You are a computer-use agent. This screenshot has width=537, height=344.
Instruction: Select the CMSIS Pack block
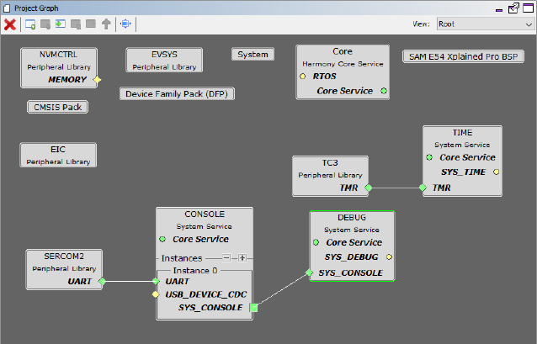[x=58, y=107]
